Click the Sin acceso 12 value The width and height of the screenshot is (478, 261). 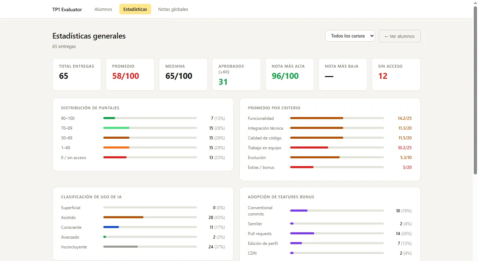click(383, 76)
